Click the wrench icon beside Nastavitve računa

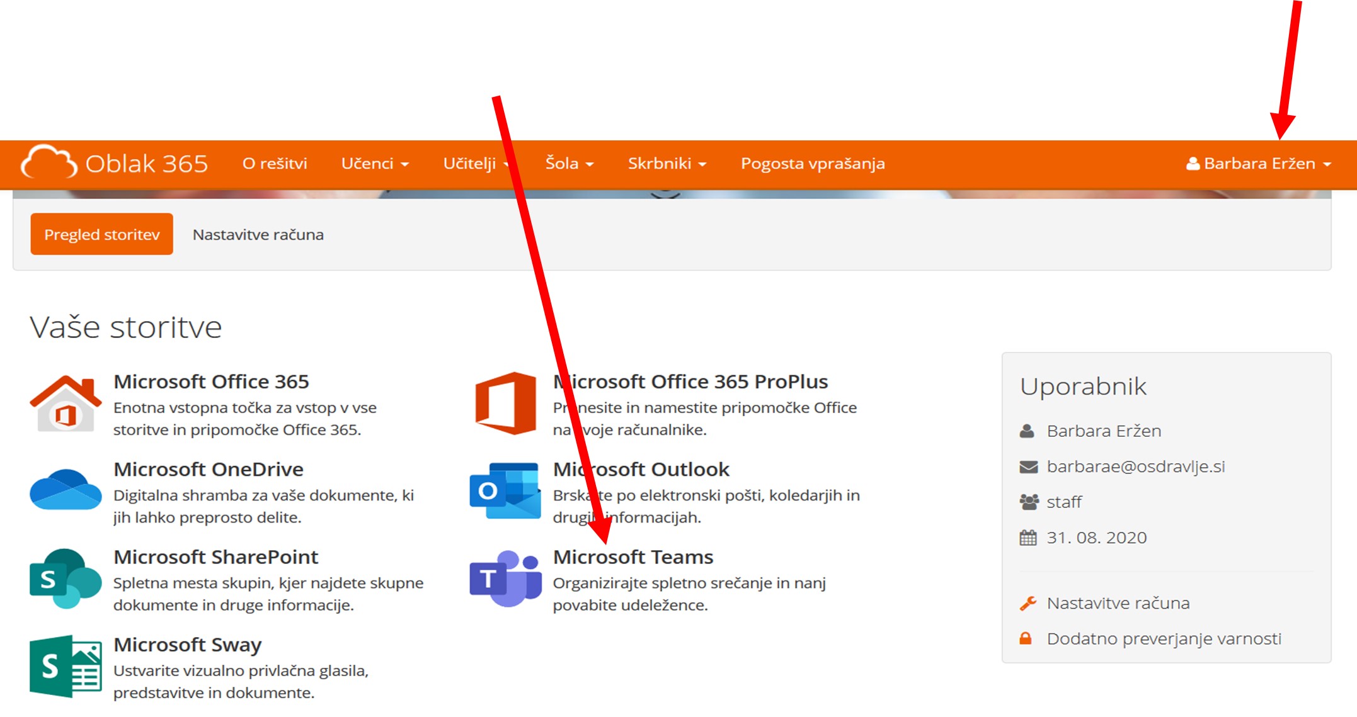pos(1028,603)
